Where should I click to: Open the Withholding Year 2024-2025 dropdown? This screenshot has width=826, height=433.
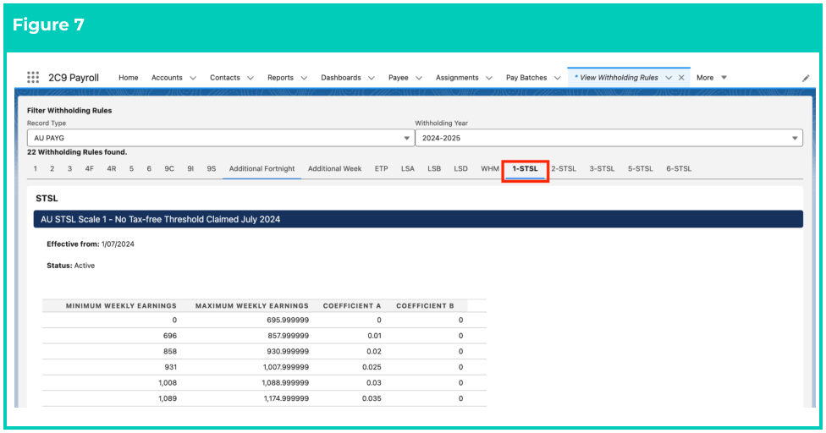pos(609,138)
